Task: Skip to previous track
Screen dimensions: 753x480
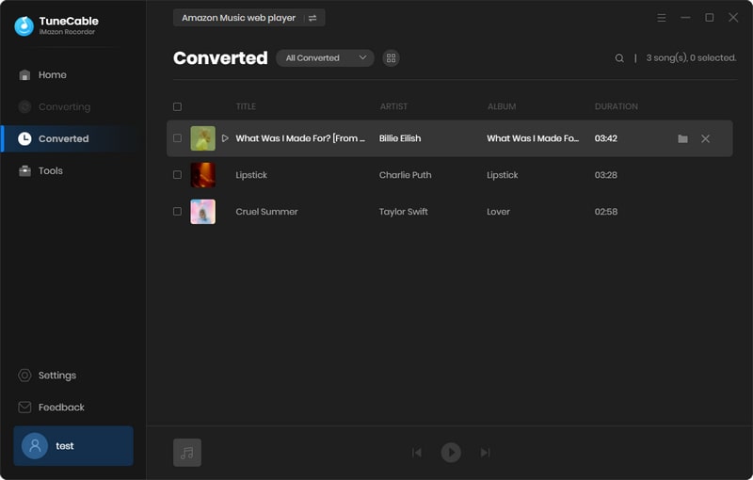Action: click(416, 452)
